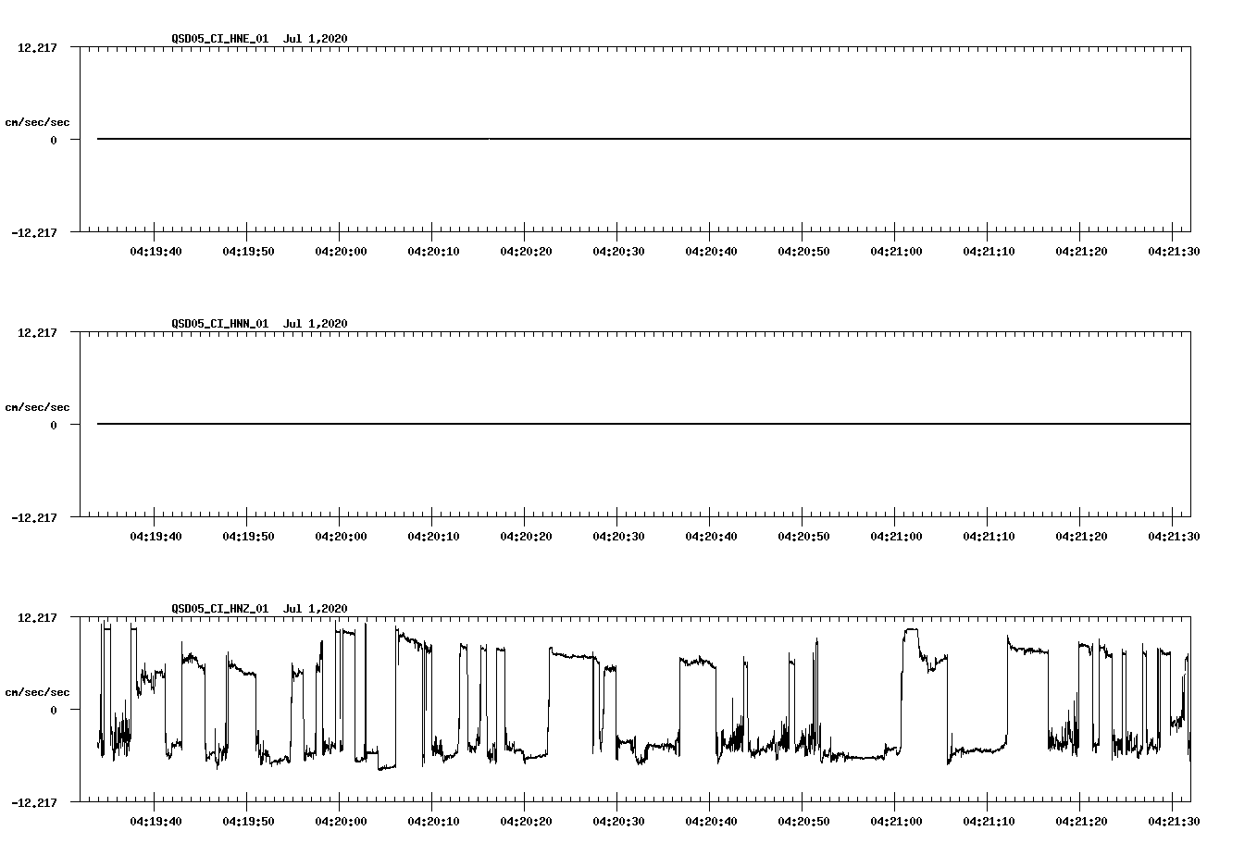Click the 04:21:20 label under the HNZ plot

1081,821
